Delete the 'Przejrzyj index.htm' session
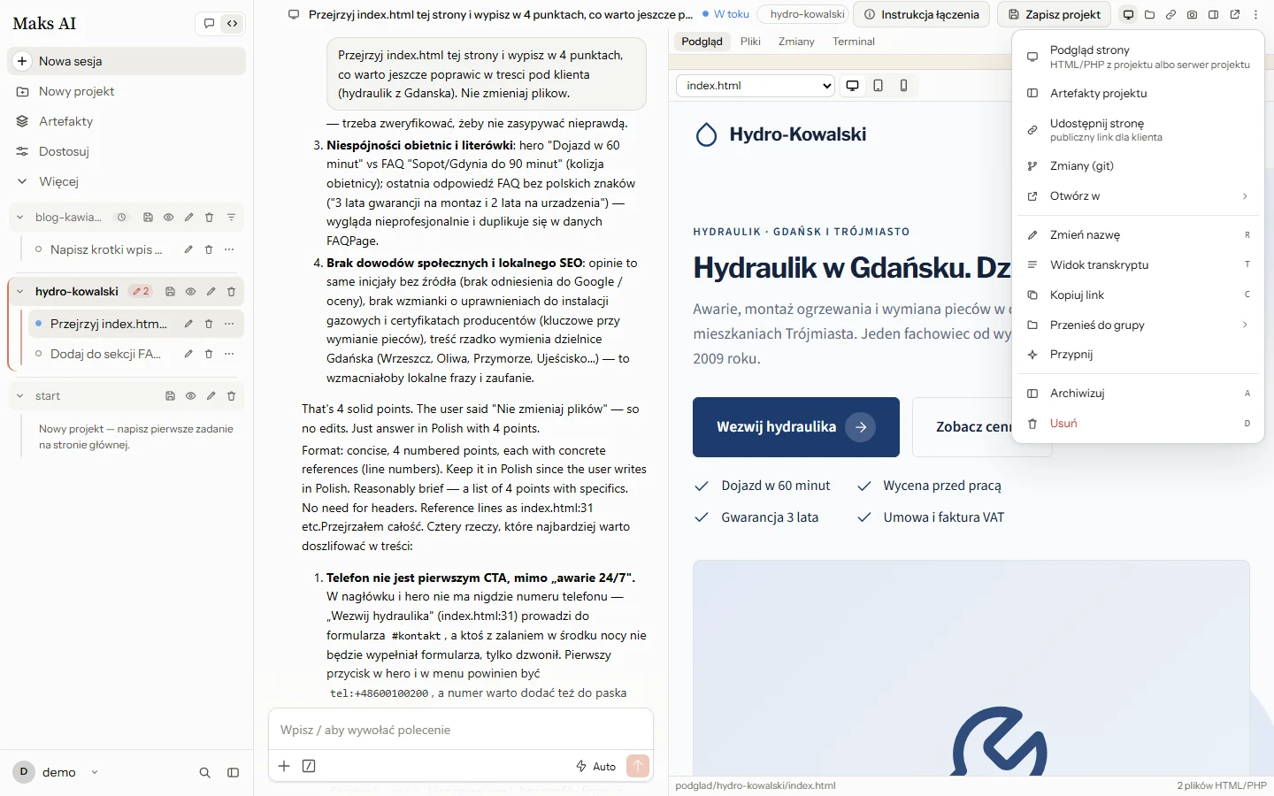Screen dimensions: 1274x796 pos(209,324)
